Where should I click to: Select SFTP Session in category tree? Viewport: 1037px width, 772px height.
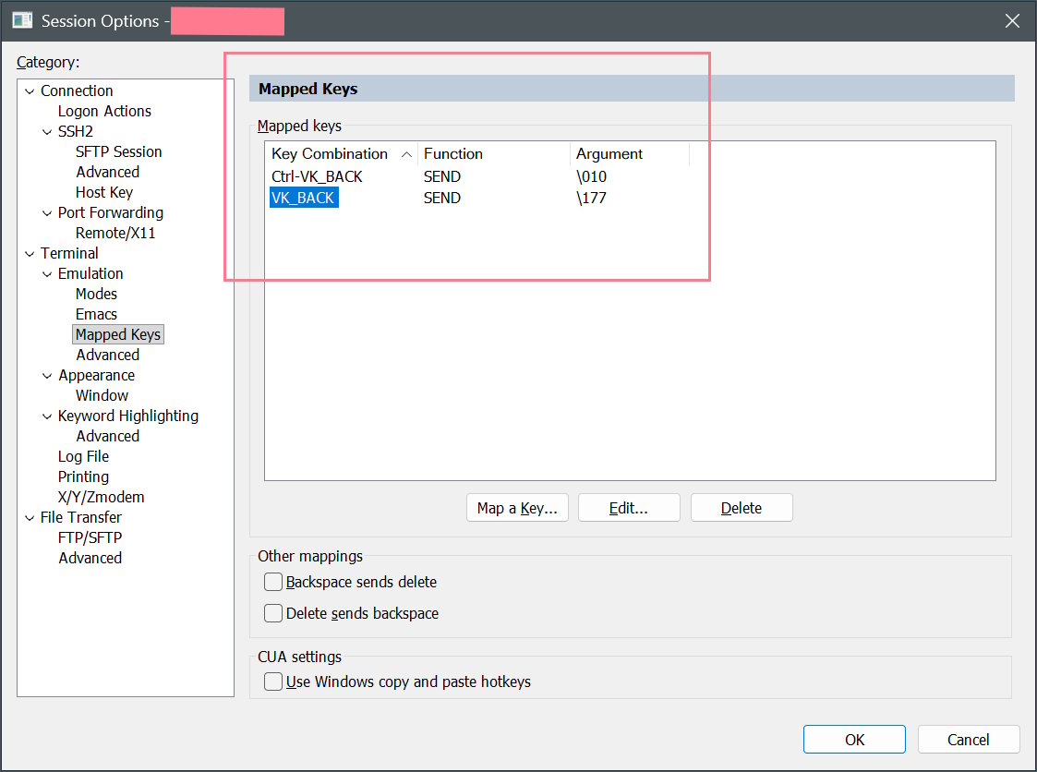(x=118, y=151)
